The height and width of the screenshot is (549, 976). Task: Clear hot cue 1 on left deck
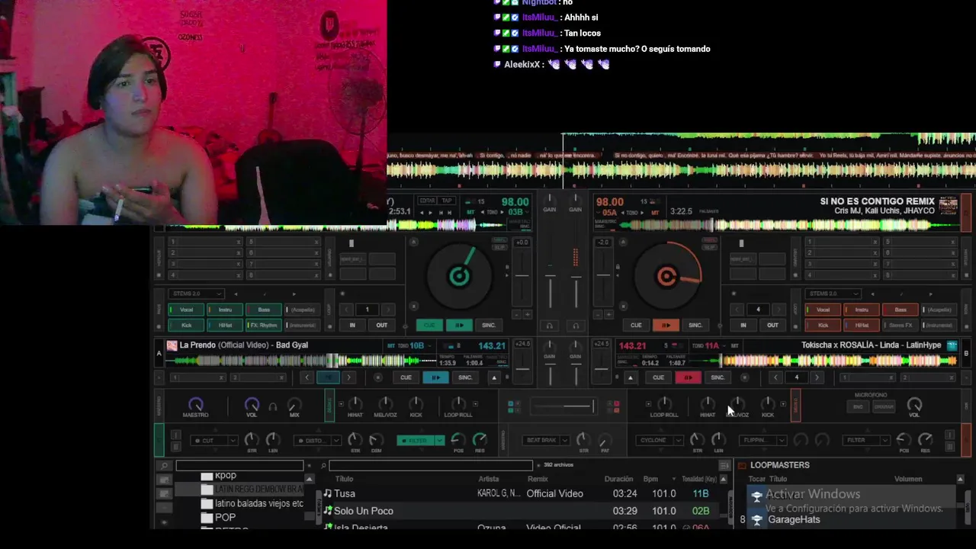(x=239, y=242)
